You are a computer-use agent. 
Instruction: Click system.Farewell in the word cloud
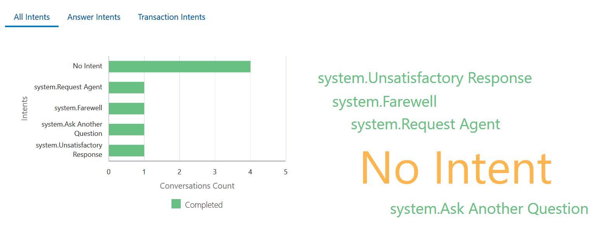384,102
